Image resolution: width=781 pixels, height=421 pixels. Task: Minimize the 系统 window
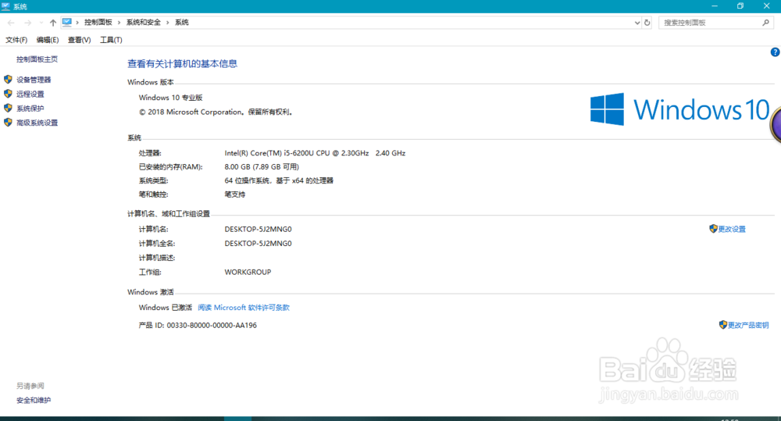pos(715,6)
